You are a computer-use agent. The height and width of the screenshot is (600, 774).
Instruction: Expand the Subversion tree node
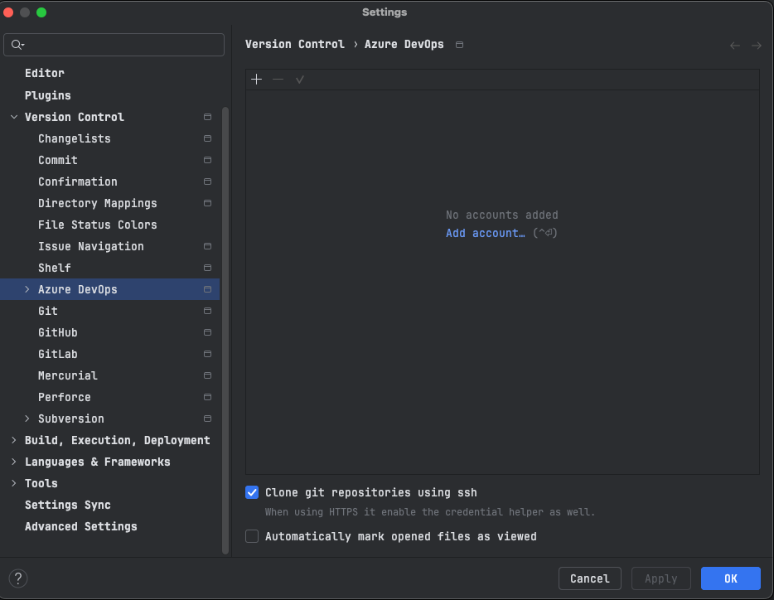tap(27, 419)
